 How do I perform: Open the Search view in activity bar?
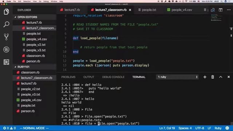[x=6, y=24]
